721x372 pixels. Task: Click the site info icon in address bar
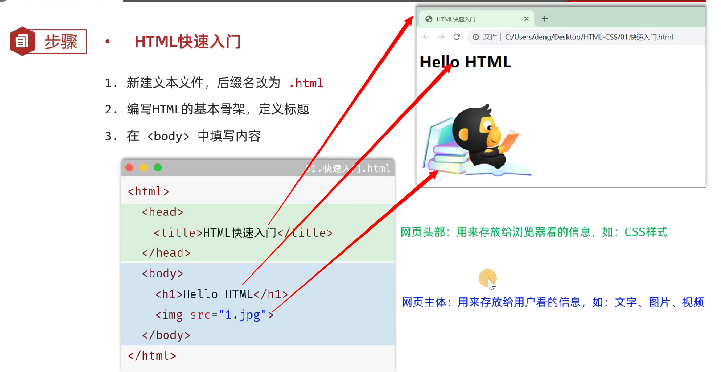point(476,37)
